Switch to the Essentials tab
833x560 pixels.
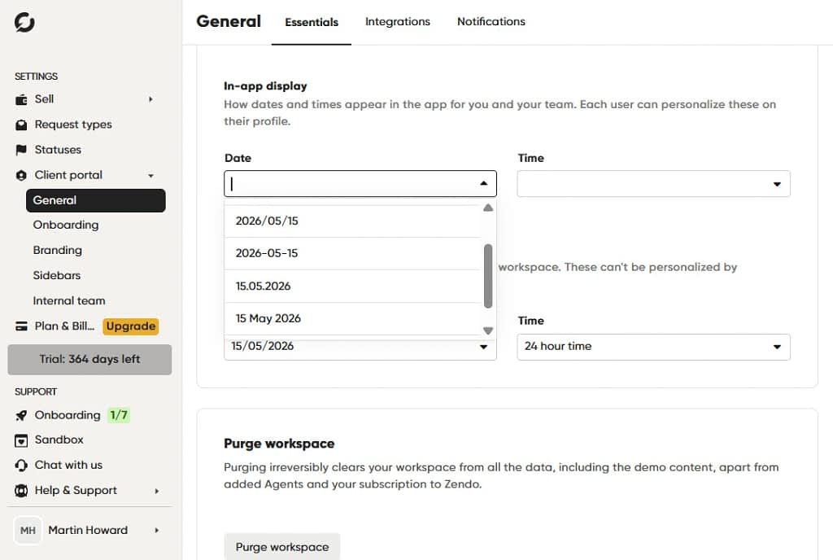point(312,22)
